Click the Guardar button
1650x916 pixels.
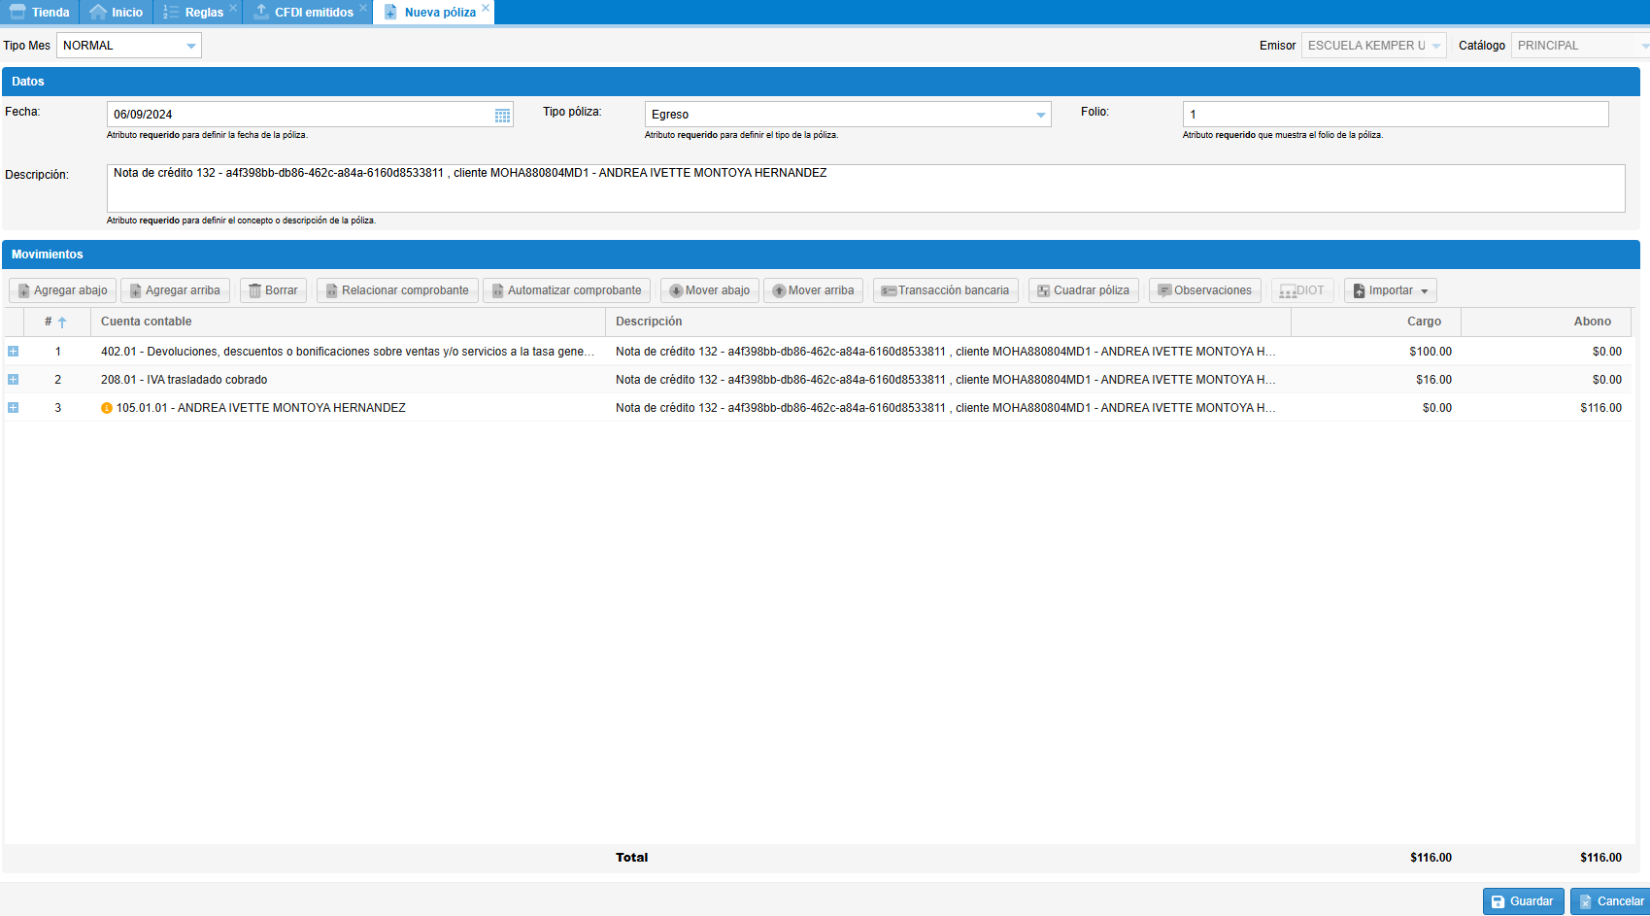tap(1523, 901)
